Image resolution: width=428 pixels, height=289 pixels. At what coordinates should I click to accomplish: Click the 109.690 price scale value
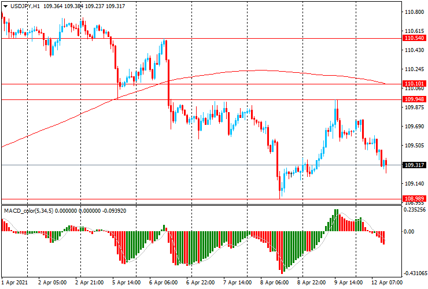pyautogui.click(x=414, y=127)
